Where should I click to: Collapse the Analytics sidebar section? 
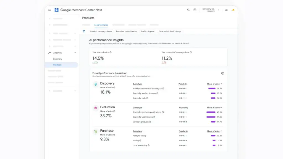75,53
